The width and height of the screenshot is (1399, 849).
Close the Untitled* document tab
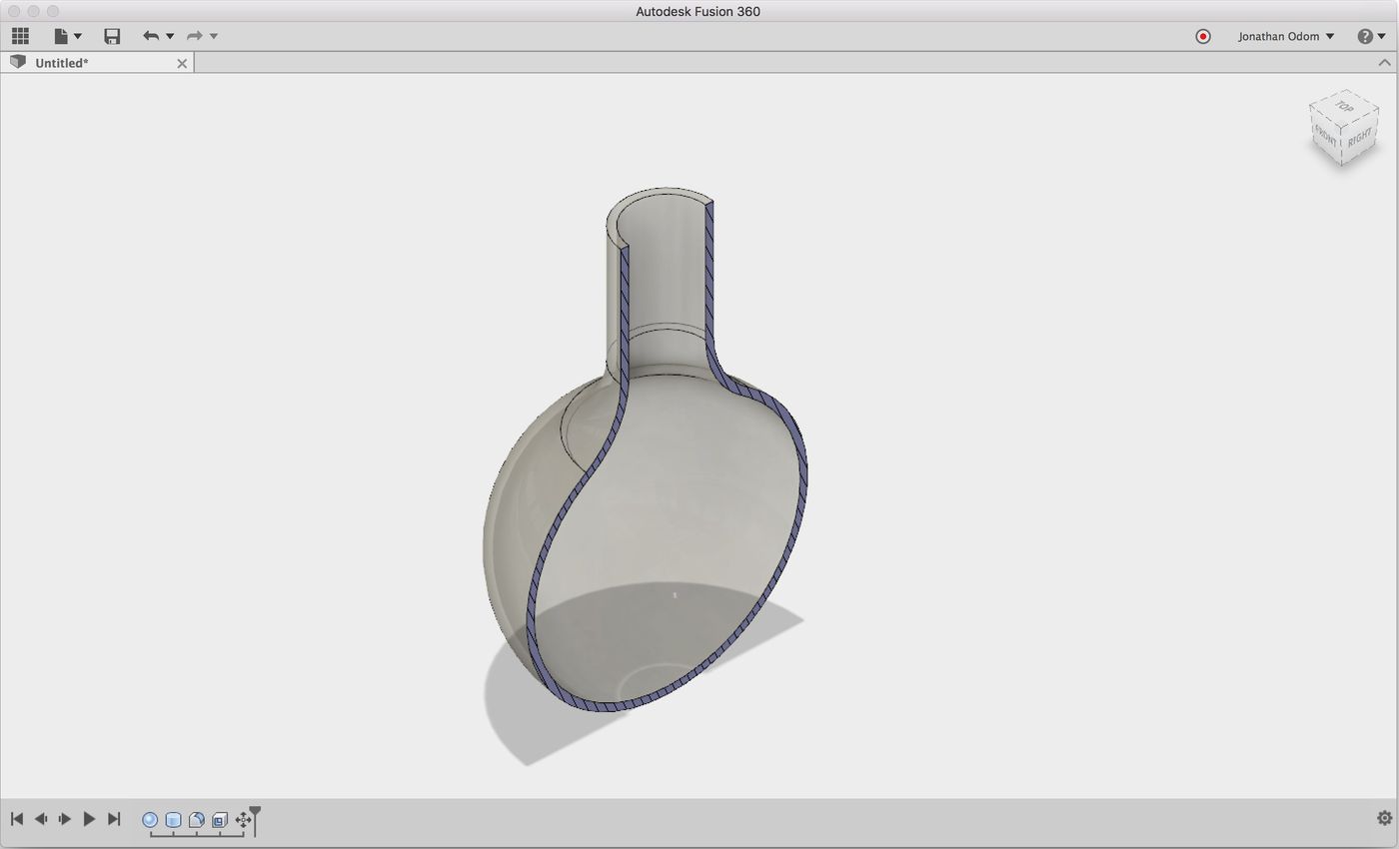182,63
